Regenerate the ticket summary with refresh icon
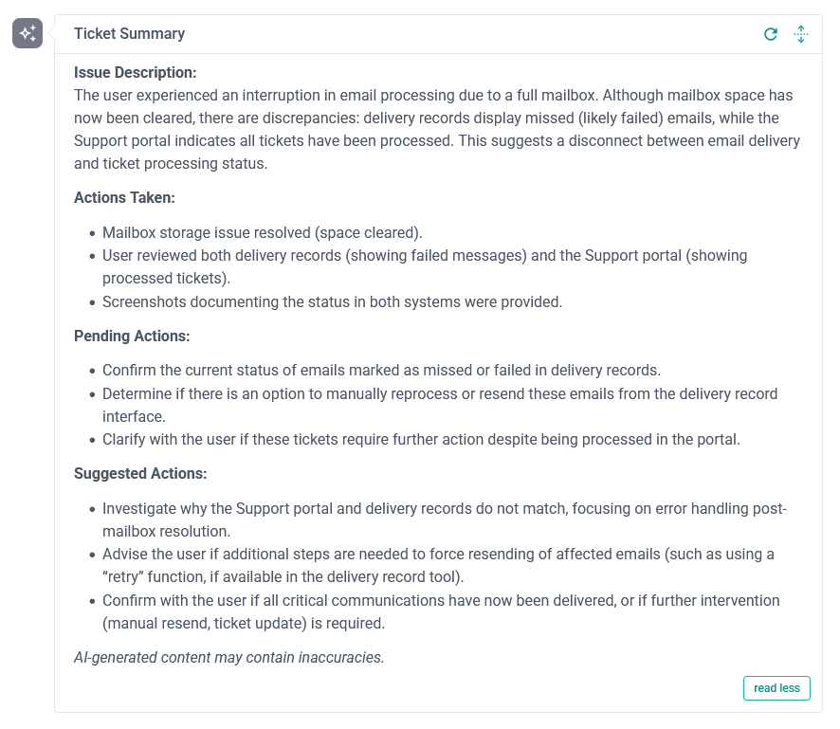Image resolution: width=840 pixels, height=729 pixels. pyautogui.click(x=771, y=34)
